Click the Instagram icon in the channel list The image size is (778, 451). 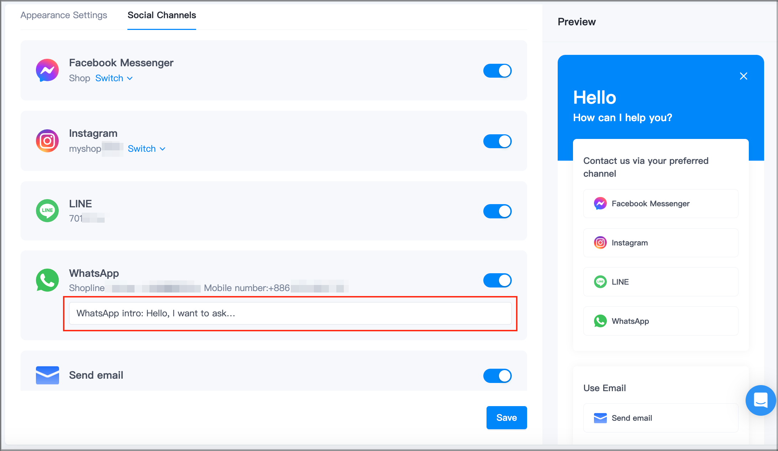(x=47, y=141)
